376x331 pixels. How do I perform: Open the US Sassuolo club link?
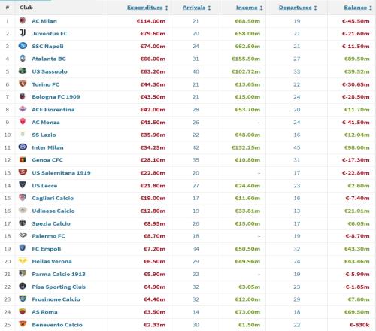pyautogui.click(x=50, y=71)
